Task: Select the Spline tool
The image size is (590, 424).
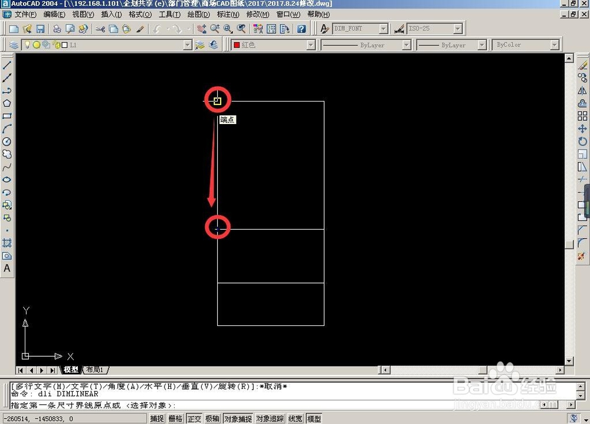Action: pos(6,167)
